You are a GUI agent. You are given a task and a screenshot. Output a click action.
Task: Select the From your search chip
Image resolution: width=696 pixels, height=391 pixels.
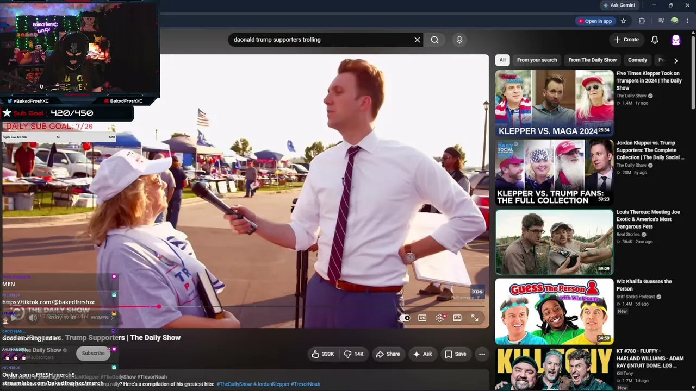pyautogui.click(x=537, y=60)
